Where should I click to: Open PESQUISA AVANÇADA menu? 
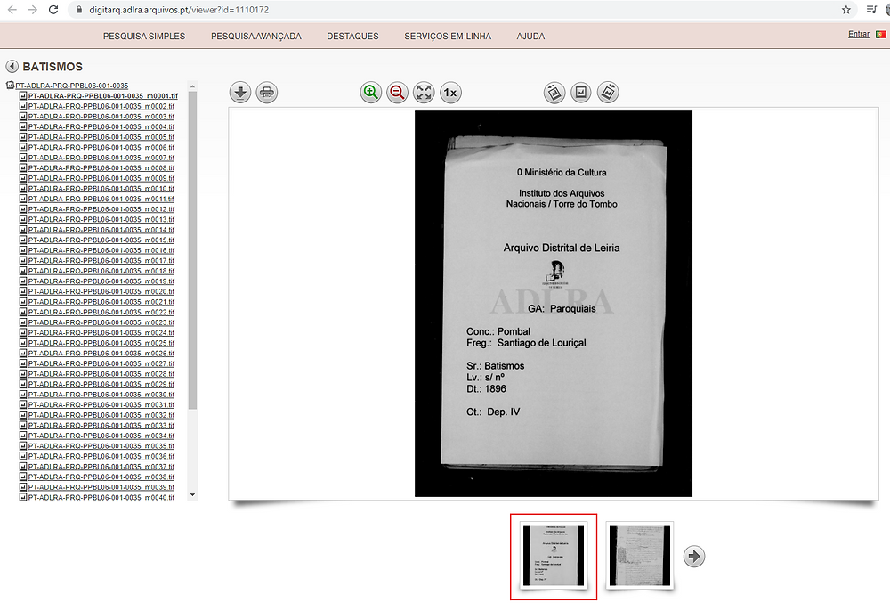tap(256, 36)
